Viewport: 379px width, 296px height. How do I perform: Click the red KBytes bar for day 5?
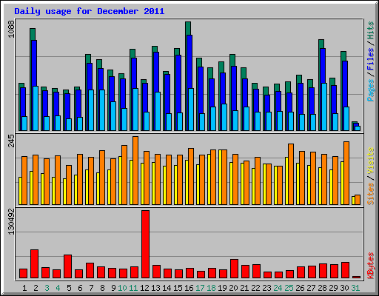click(x=68, y=266)
